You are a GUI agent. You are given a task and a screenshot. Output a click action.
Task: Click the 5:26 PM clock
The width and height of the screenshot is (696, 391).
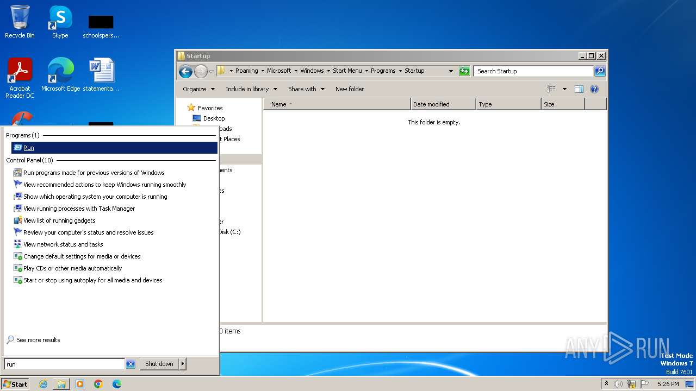668,384
